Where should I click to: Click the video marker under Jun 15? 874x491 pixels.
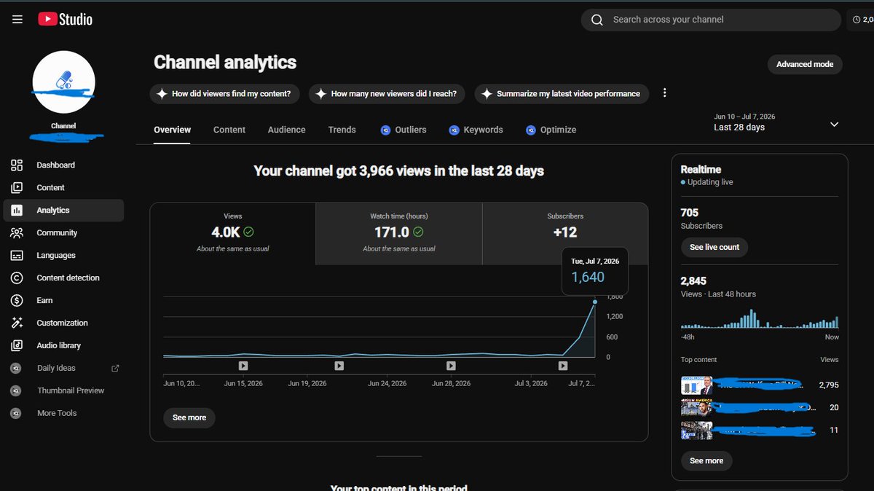243,366
